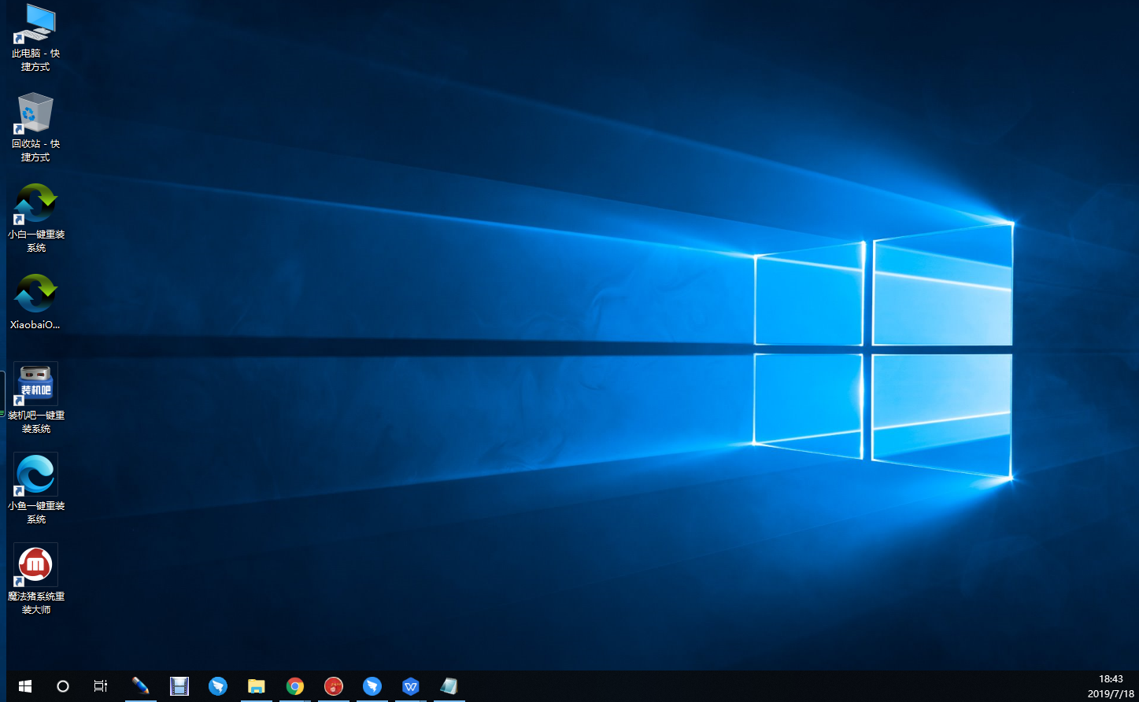Open the Windows Start menu

[x=24, y=686]
